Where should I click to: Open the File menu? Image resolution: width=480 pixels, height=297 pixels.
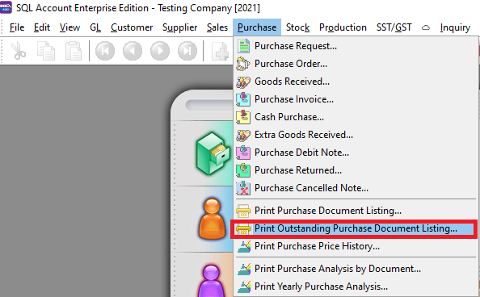click(x=17, y=27)
